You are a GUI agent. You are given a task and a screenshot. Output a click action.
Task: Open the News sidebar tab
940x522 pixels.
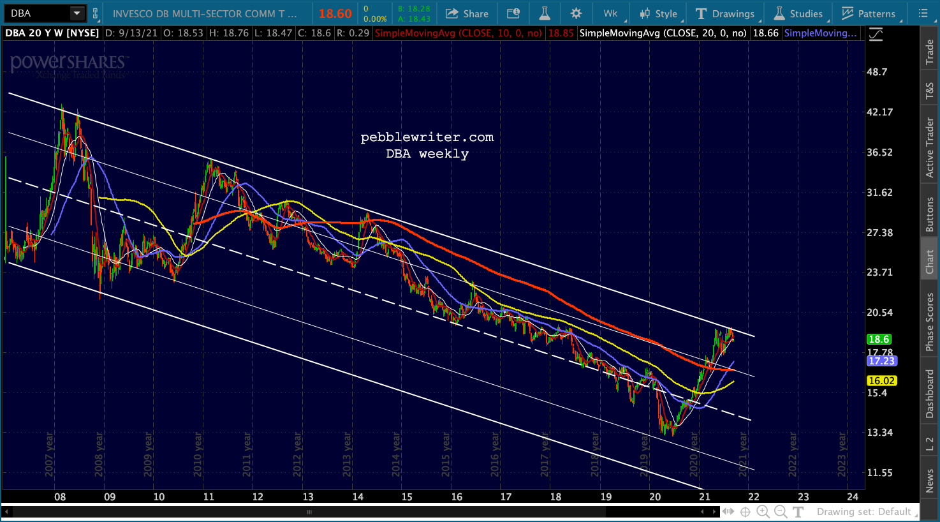tap(930, 481)
